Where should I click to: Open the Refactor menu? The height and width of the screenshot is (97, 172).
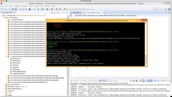pyautogui.click(x=17, y=6)
